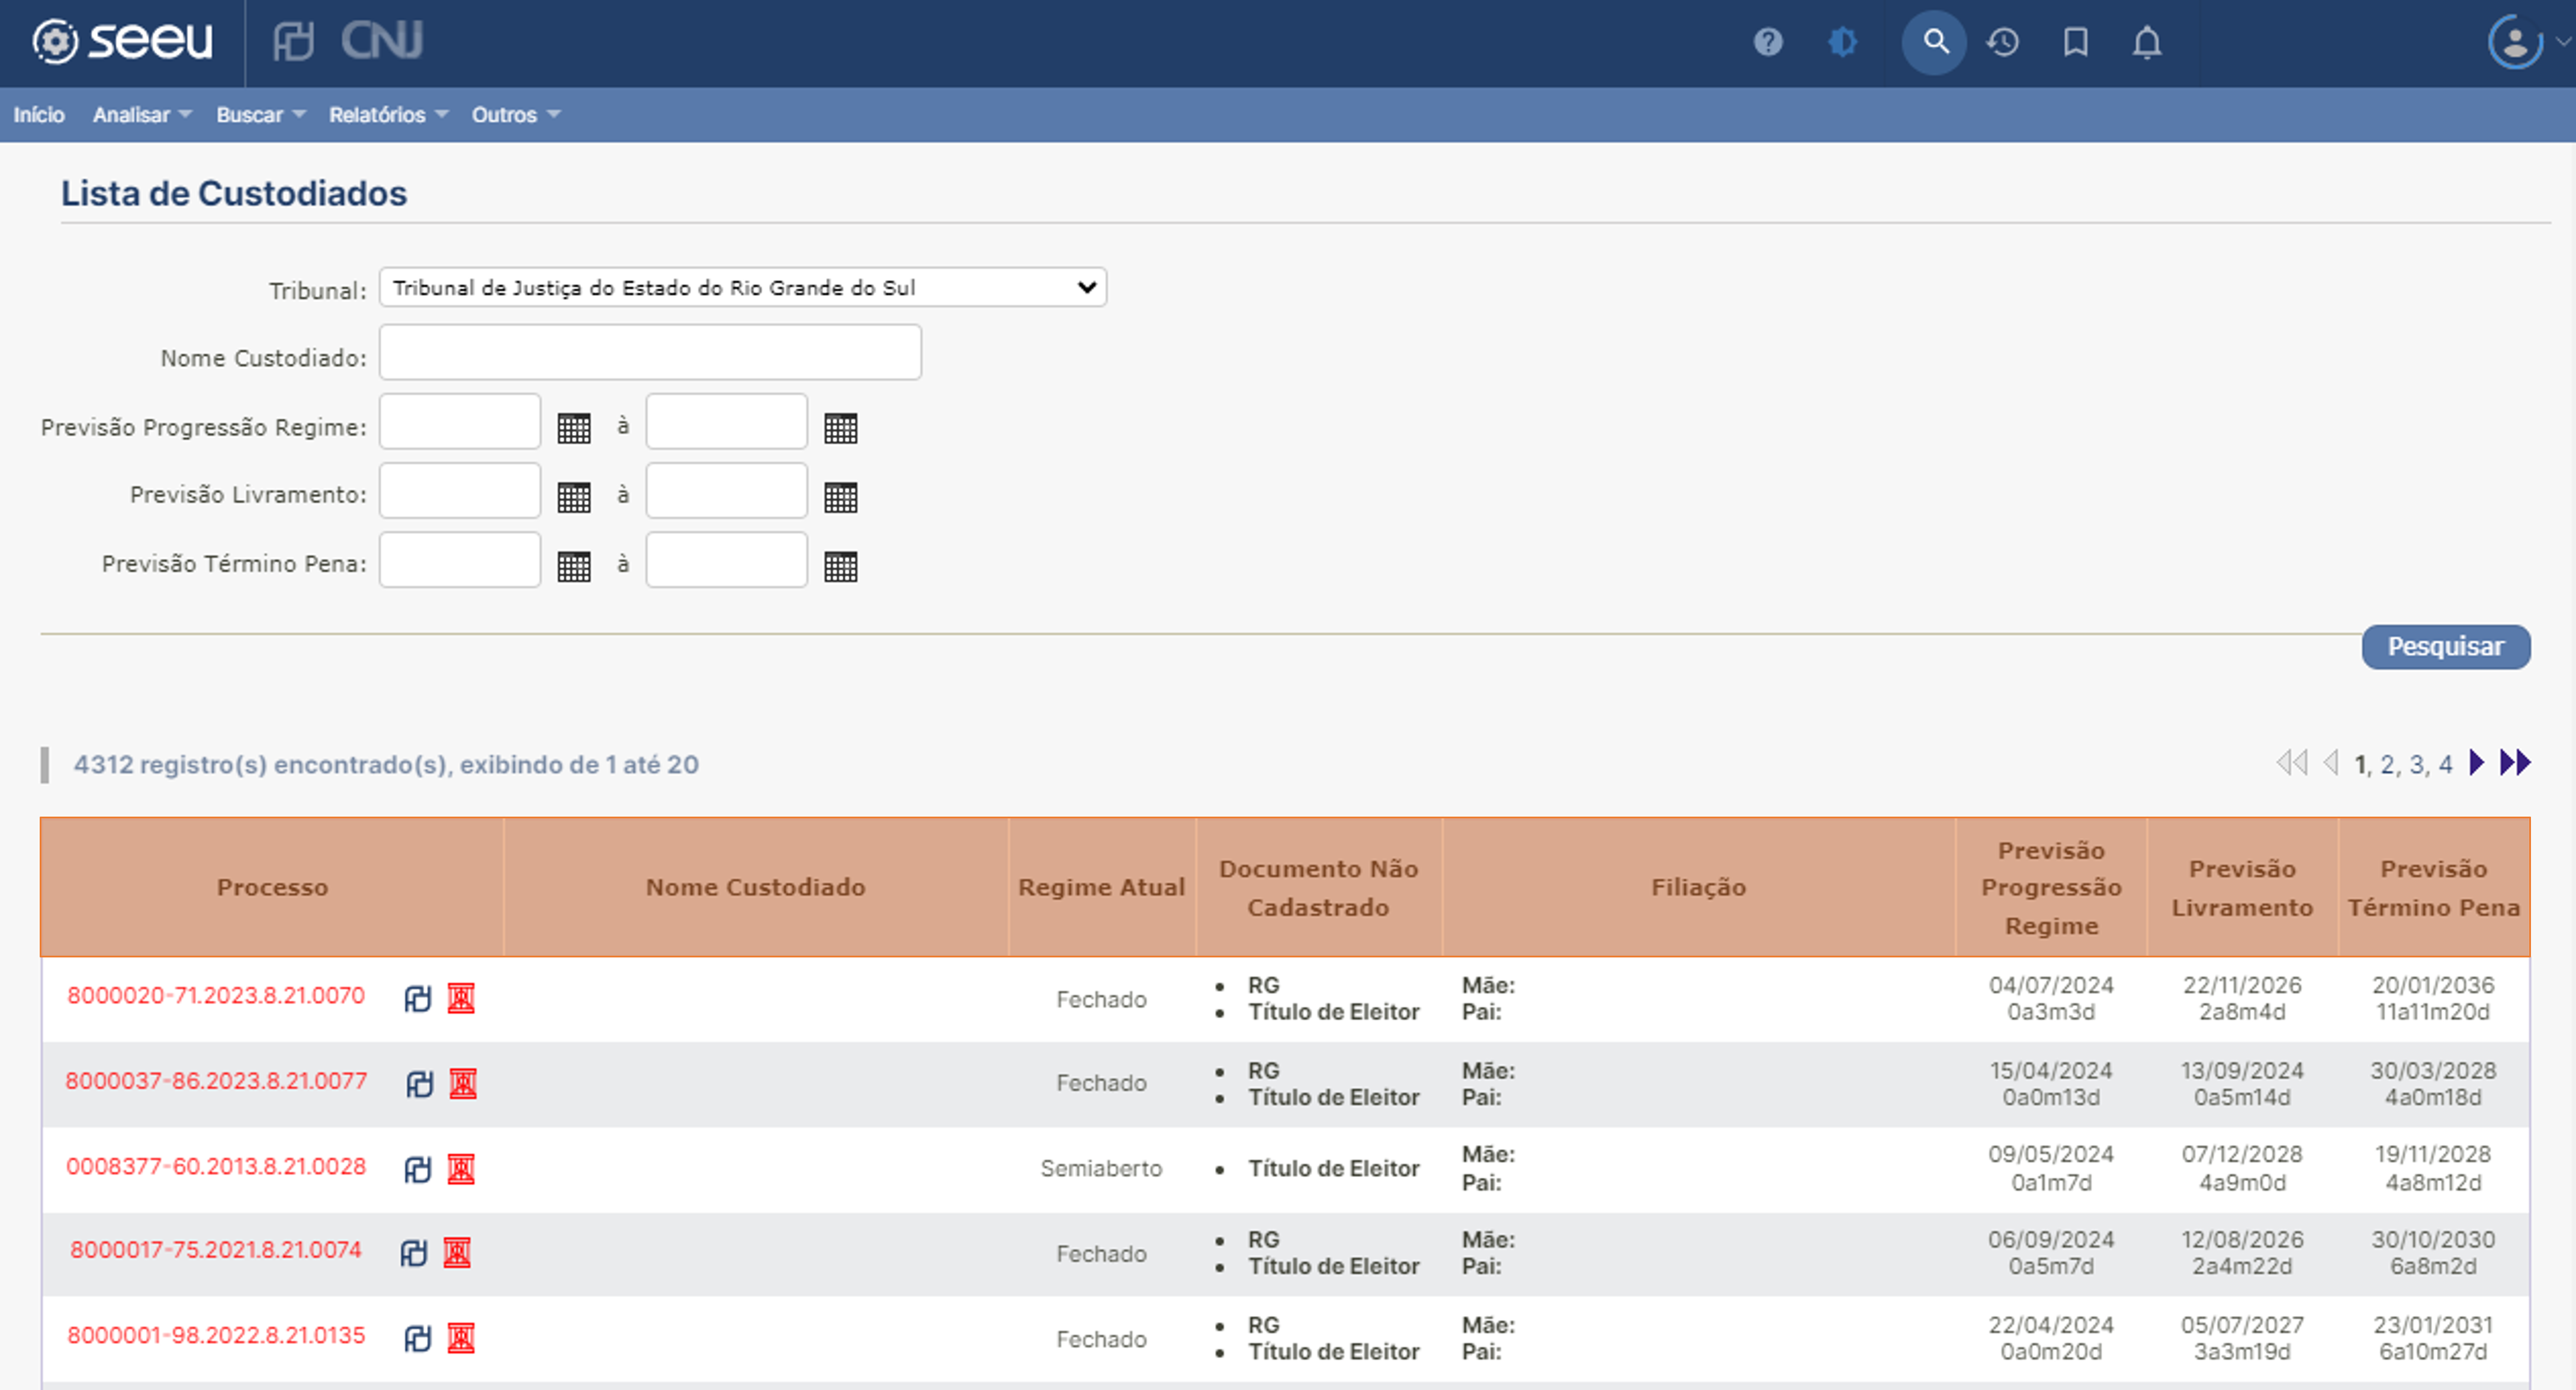This screenshot has width=2576, height=1390.
Task: Click blue CNJ icon for process 0008377-60.2013.8.21.0028
Action: (x=418, y=1169)
